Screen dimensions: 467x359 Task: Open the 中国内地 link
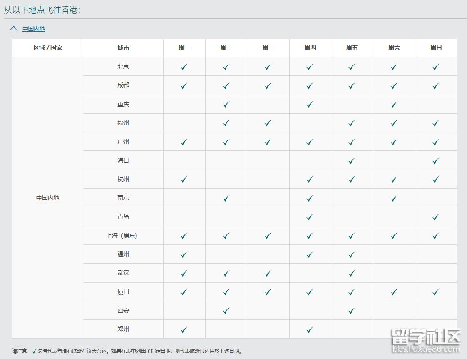click(x=34, y=29)
